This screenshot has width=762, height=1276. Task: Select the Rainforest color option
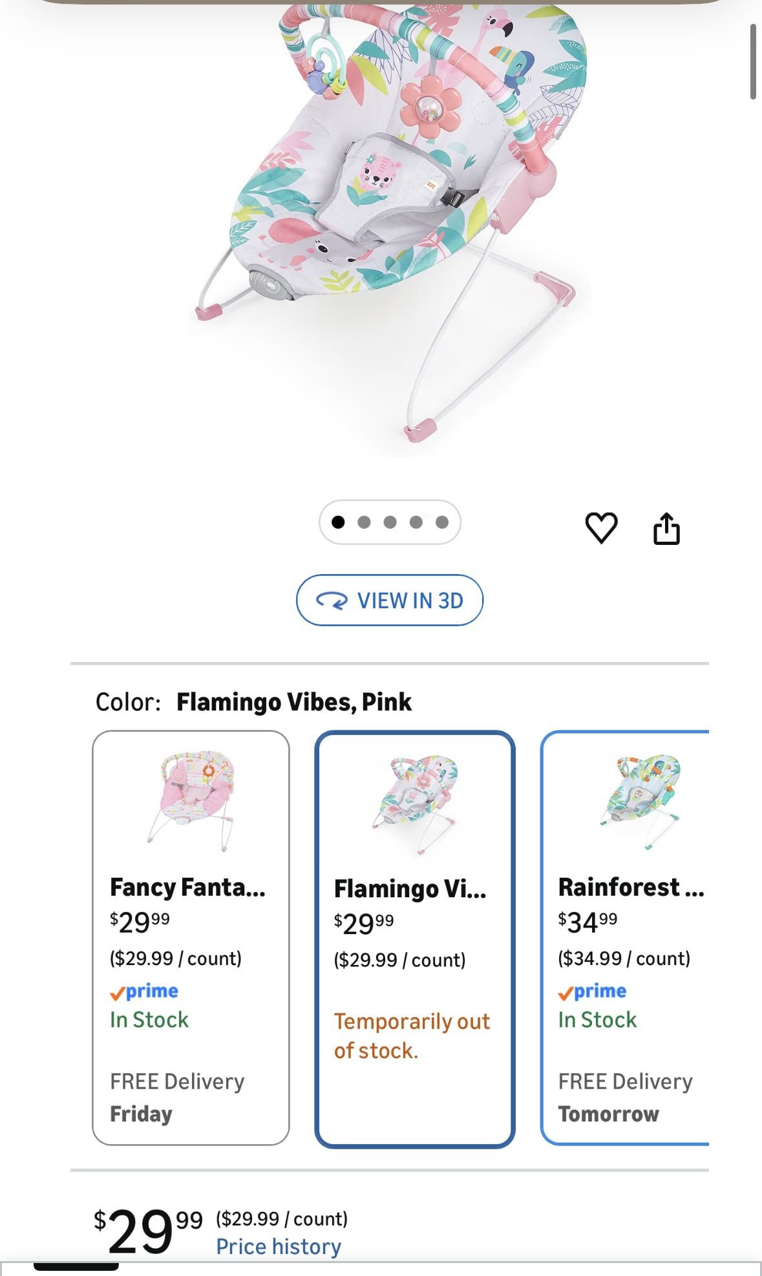624,937
